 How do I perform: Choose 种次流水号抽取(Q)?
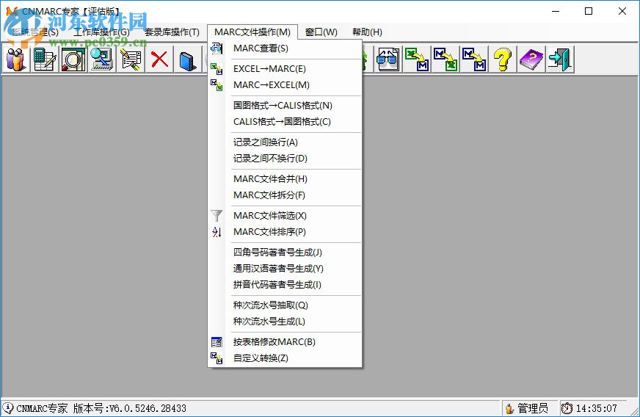[x=285, y=305]
